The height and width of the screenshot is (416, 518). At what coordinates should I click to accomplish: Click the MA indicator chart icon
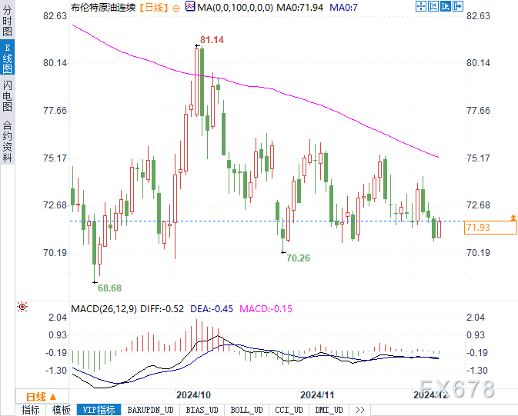coord(190,6)
